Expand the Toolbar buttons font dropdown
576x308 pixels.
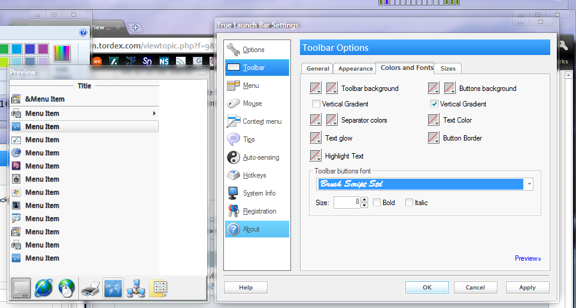coord(529,184)
